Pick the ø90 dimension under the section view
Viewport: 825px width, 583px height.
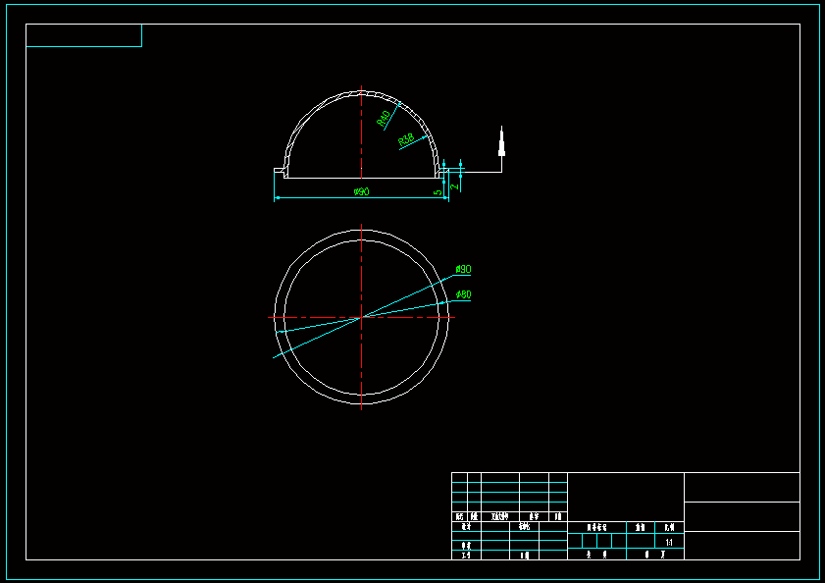[x=361, y=191]
